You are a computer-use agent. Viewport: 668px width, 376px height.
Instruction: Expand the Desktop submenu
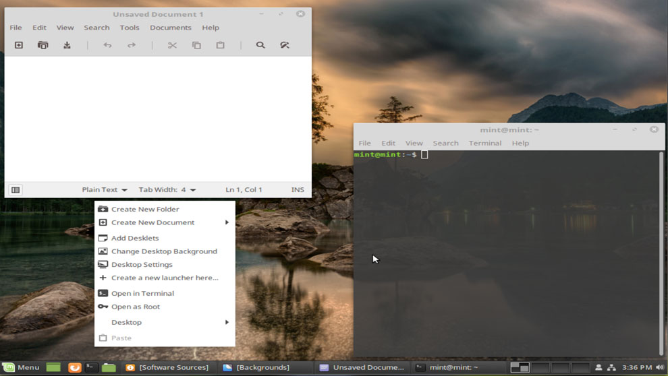click(165, 322)
